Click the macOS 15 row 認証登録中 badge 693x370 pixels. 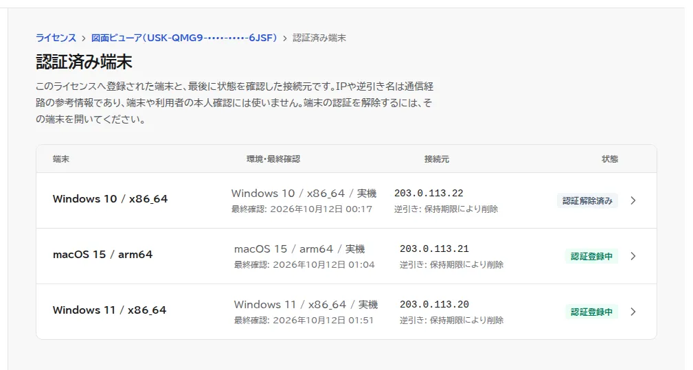tap(591, 257)
